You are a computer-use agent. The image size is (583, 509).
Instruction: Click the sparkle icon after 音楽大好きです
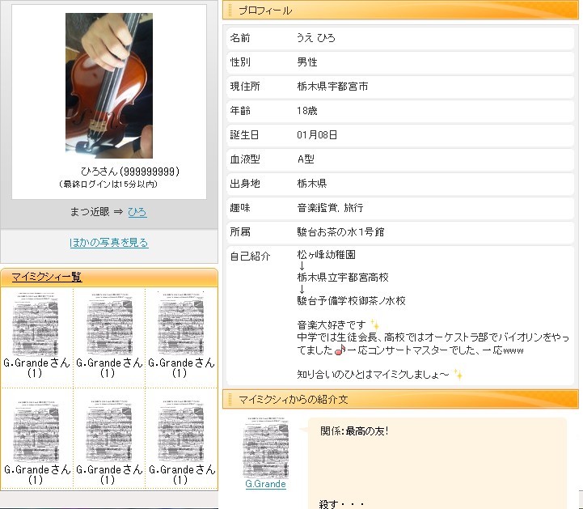375,324
